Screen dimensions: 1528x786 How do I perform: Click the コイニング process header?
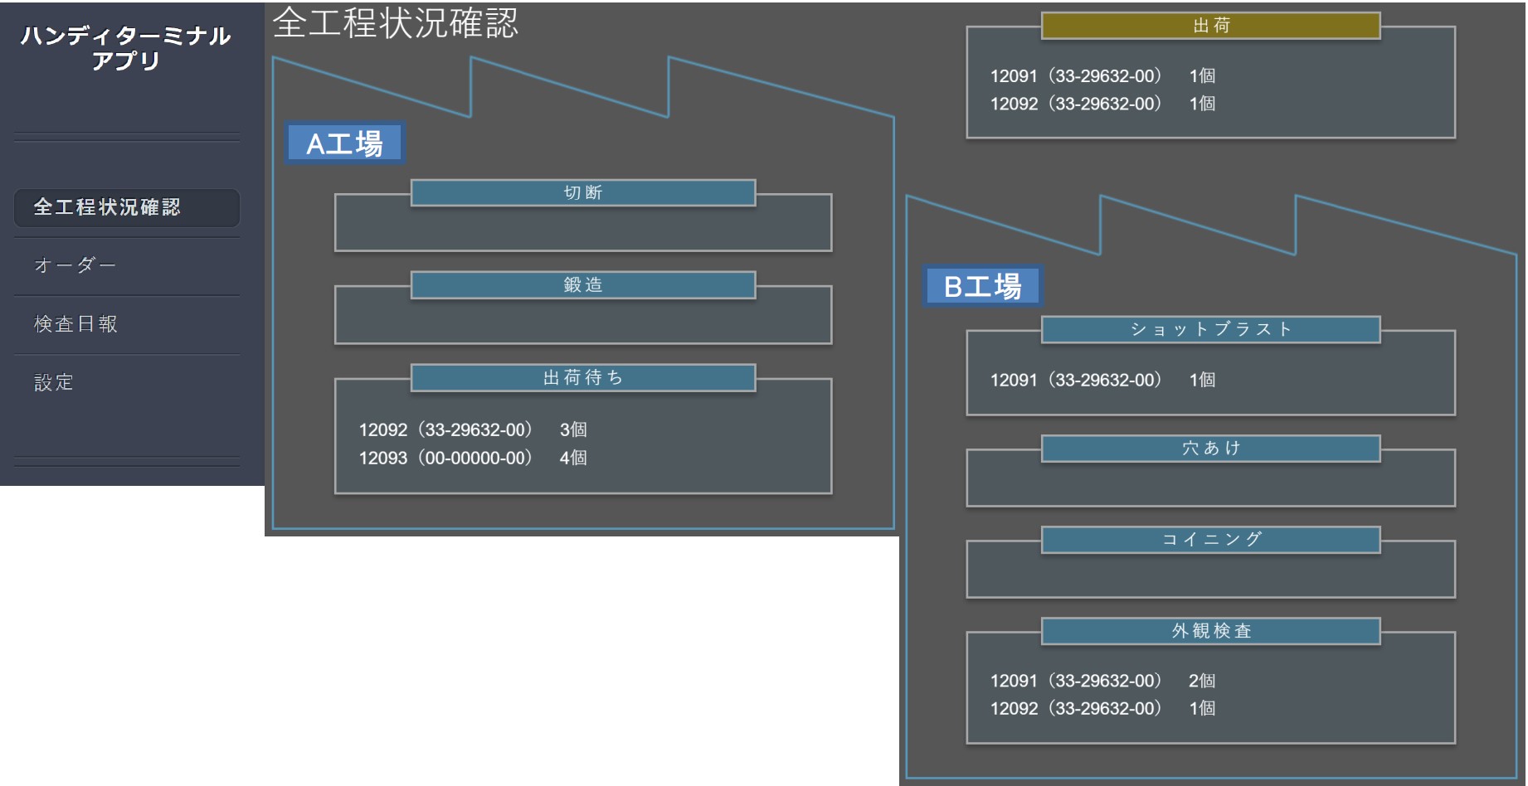pyautogui.click(x=1211, y=540)
